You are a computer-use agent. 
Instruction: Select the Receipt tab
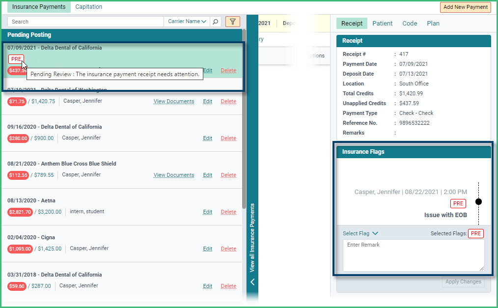352,24
